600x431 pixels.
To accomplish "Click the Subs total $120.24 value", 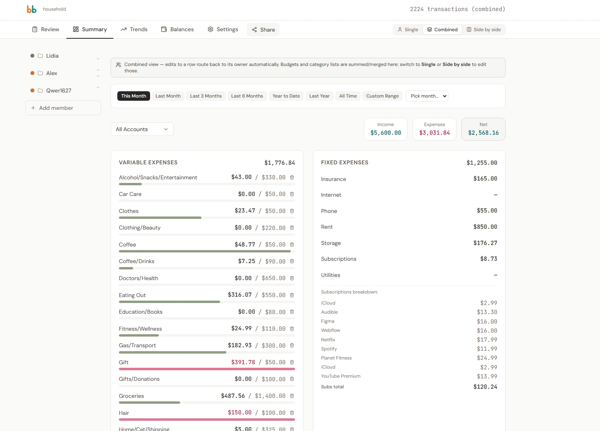I will (x=485, y=387).
